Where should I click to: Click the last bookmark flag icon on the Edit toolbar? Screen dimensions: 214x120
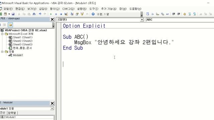coord(211,14)
